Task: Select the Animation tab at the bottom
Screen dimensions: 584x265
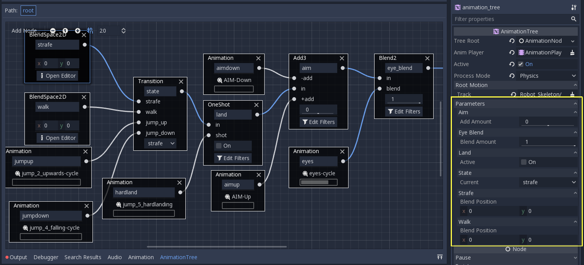Action: [141, 257]
